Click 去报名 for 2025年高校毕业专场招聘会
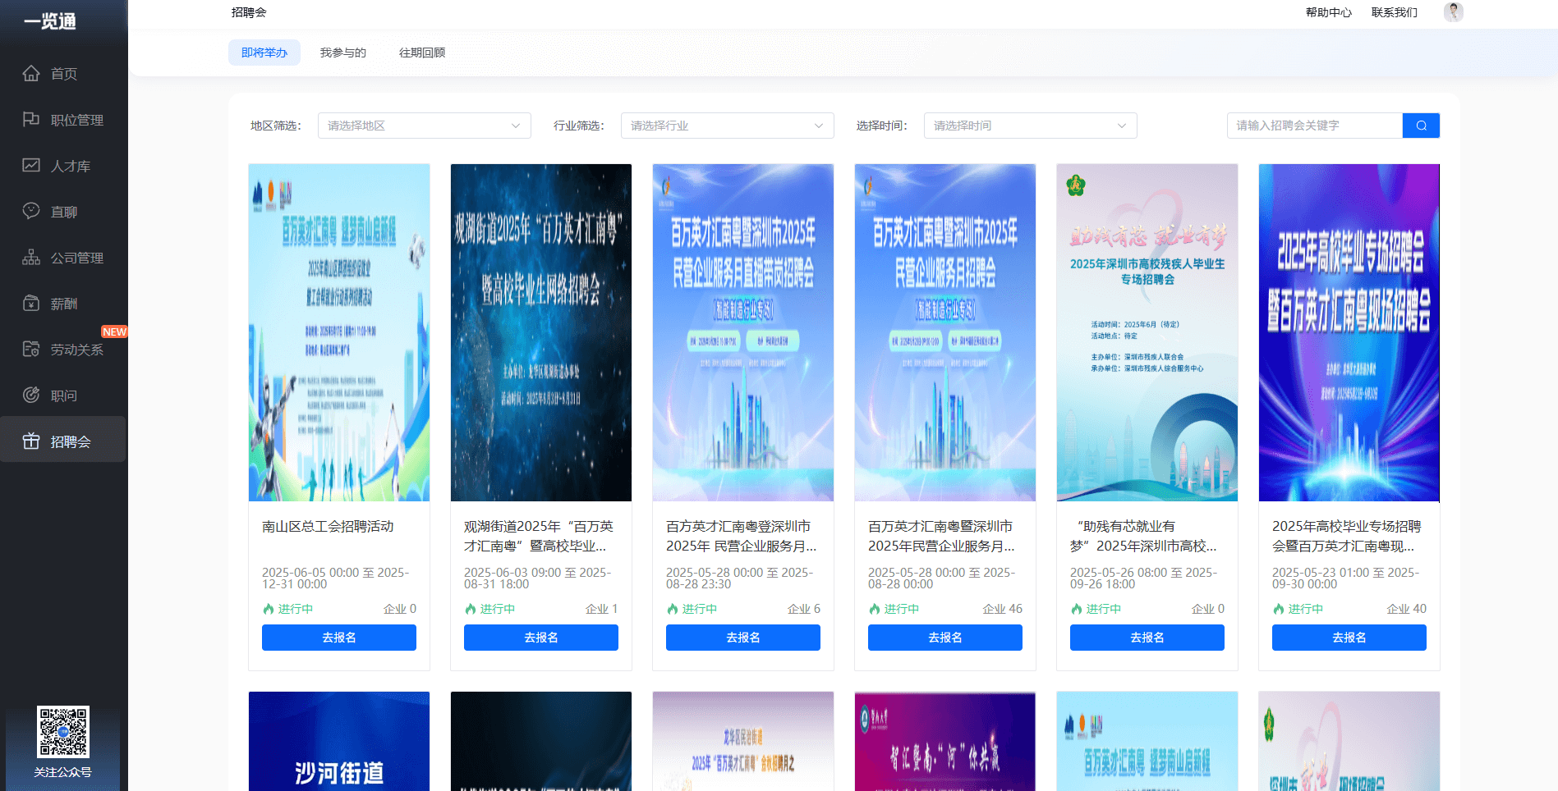Image resolution: width=1558 pixels, height=791 pixels. (x=1349, y=638)
